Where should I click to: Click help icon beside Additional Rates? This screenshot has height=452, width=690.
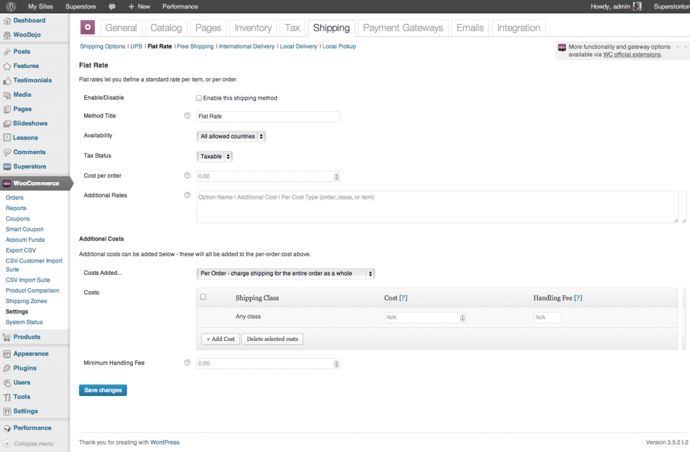coord(187,195)
